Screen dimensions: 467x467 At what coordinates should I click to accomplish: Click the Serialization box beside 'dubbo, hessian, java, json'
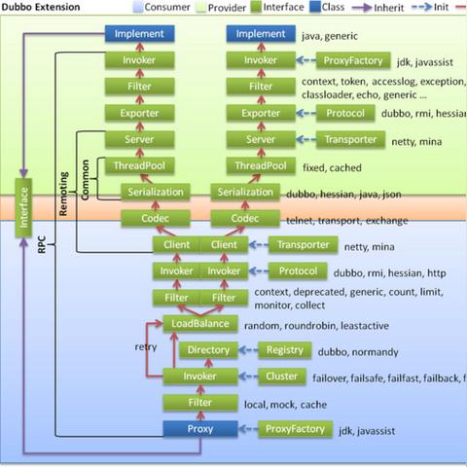(x=245, y=192)
